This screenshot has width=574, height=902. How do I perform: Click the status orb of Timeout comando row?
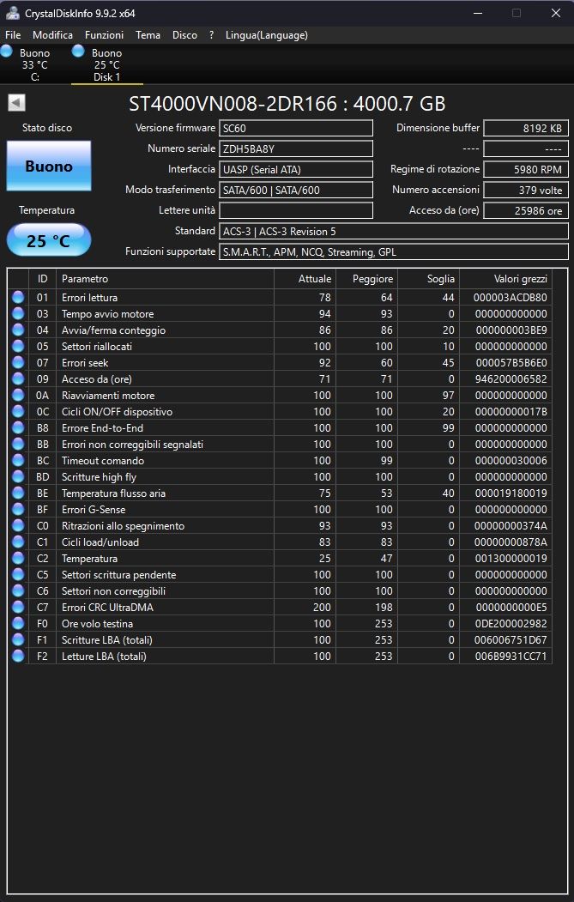click(18, 460)
